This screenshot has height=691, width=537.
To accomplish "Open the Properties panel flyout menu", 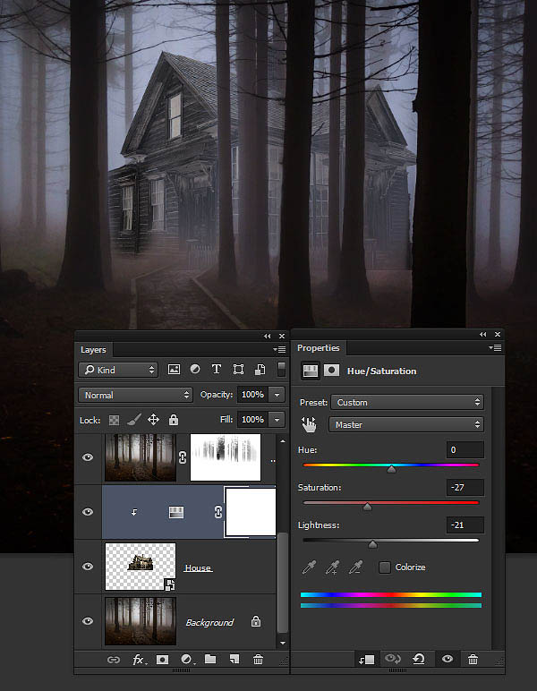I will point(495,347).
